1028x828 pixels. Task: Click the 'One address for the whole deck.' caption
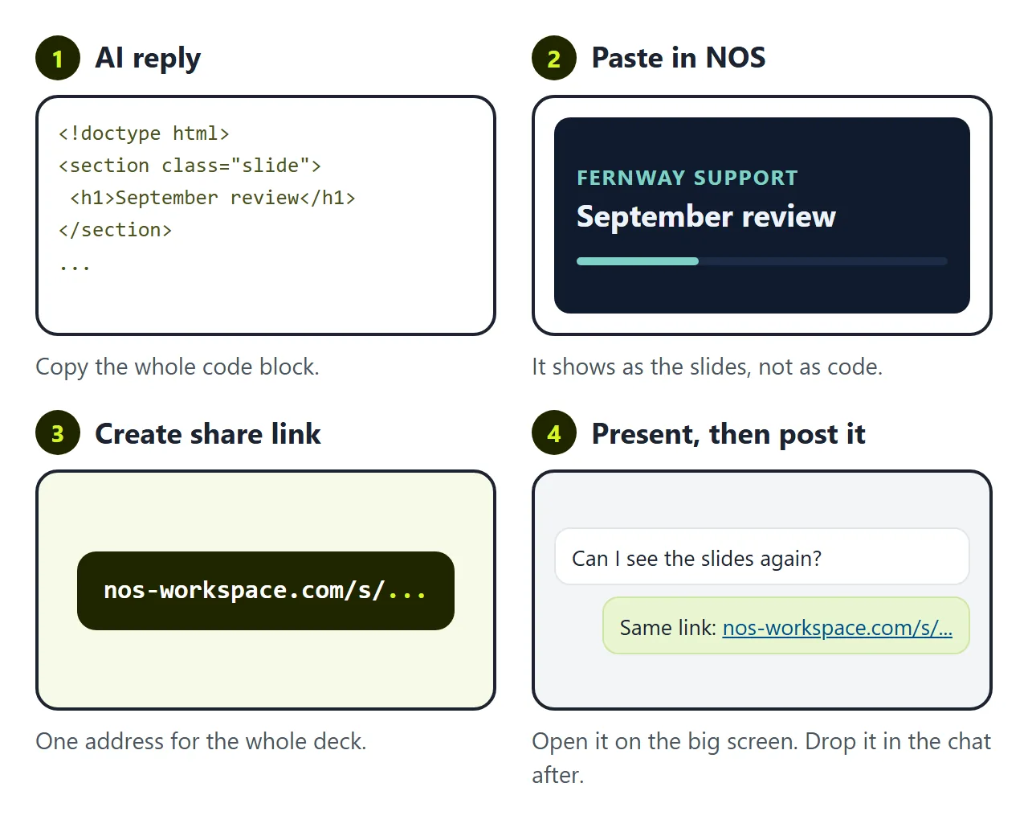[x=201, y=741]
